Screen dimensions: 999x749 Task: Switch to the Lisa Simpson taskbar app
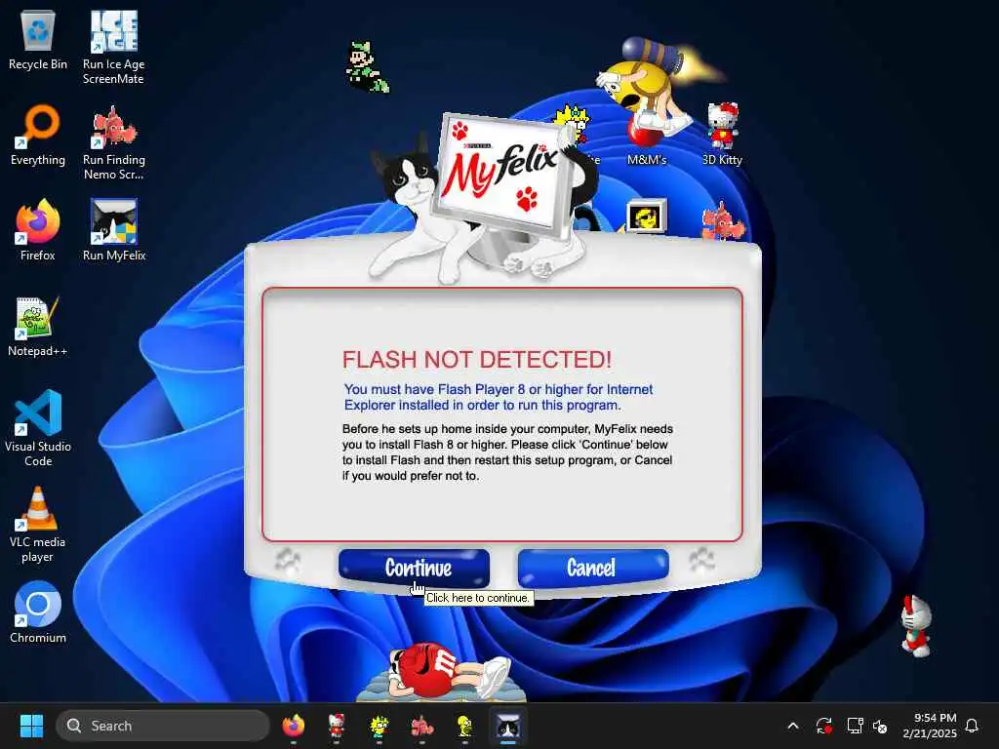click(x=380, y=726)
